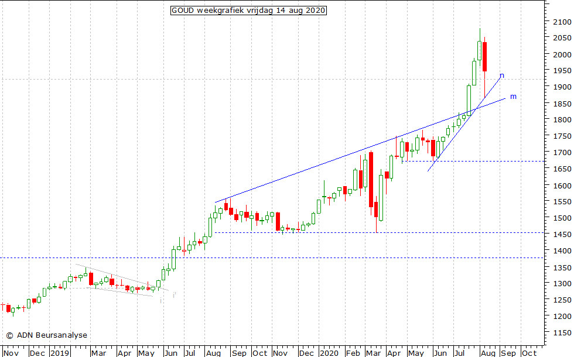
Task: Select the 1700 price axis label
Action: tap(562, 153)
